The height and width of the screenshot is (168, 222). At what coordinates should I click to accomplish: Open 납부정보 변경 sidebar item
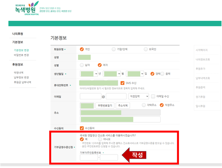[21, 77]
